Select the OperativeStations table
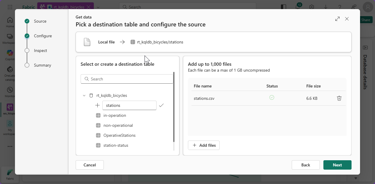The image size is (375, 184). 119,135
